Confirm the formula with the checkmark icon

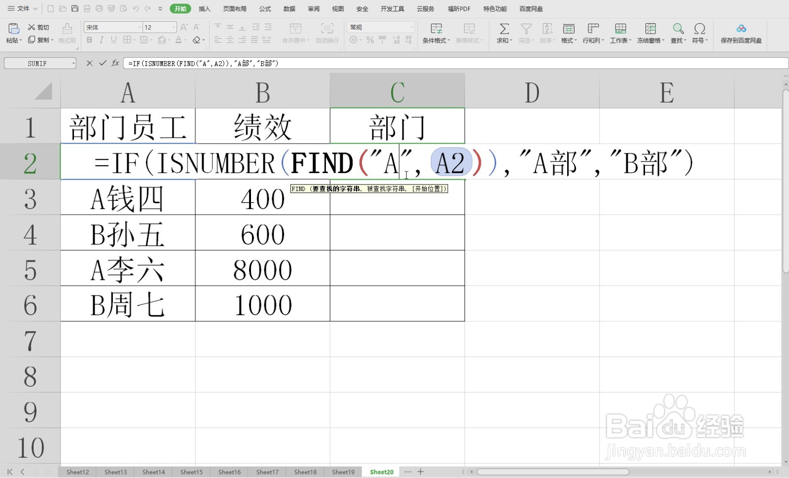pyautogui.click(x=103, y=63)
